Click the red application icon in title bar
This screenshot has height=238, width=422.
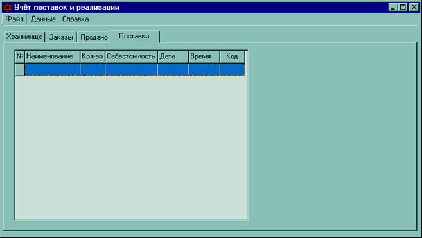7,7
